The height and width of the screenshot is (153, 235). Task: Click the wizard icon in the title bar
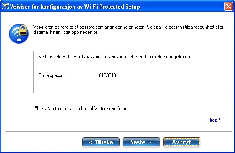click(x=5, y=6)
